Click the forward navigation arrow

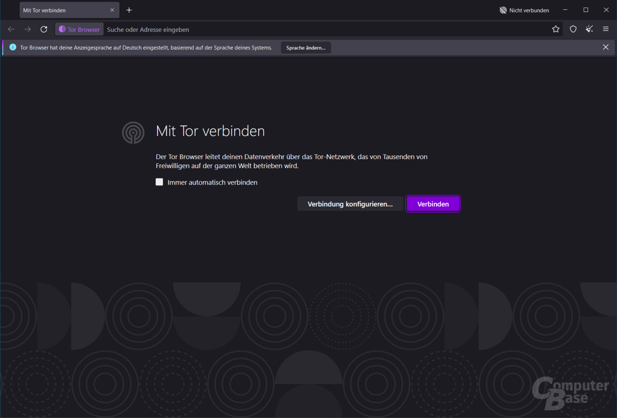click(27, 29)
